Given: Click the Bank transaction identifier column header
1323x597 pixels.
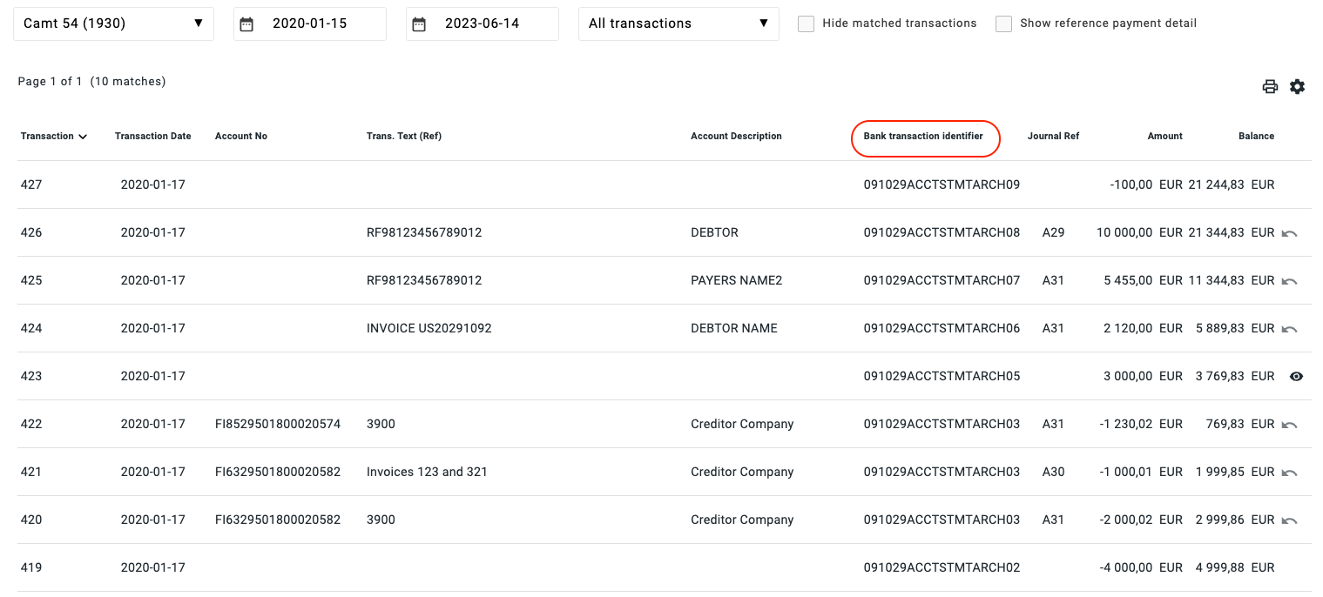Looking at the screenshot, I should (923, 137).
